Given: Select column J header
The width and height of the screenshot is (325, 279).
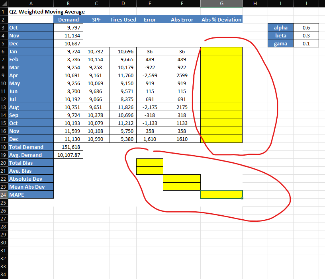Looking at the screenshot, I should pos(306,4).
